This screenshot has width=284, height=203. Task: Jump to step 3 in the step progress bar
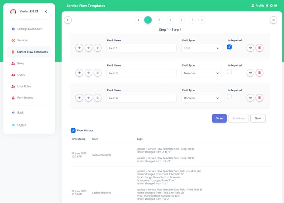pos(170,20)
